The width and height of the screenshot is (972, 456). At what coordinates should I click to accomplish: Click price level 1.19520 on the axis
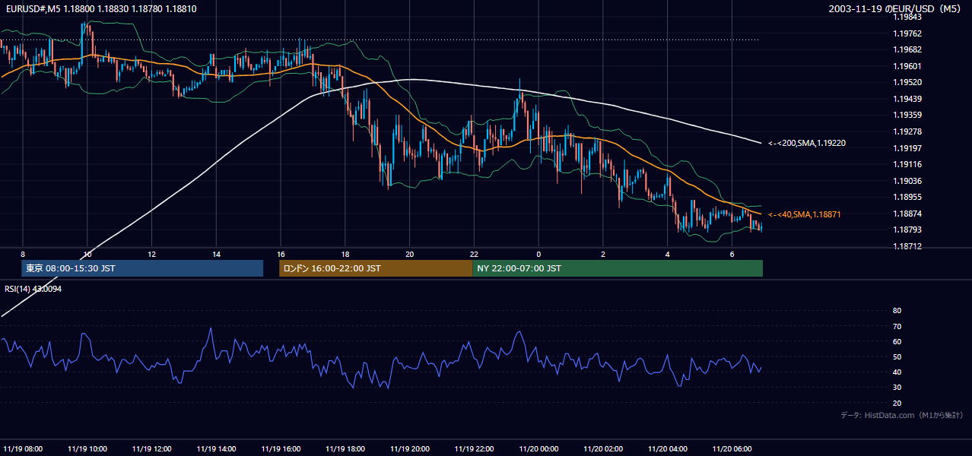(x=907, y=83)
